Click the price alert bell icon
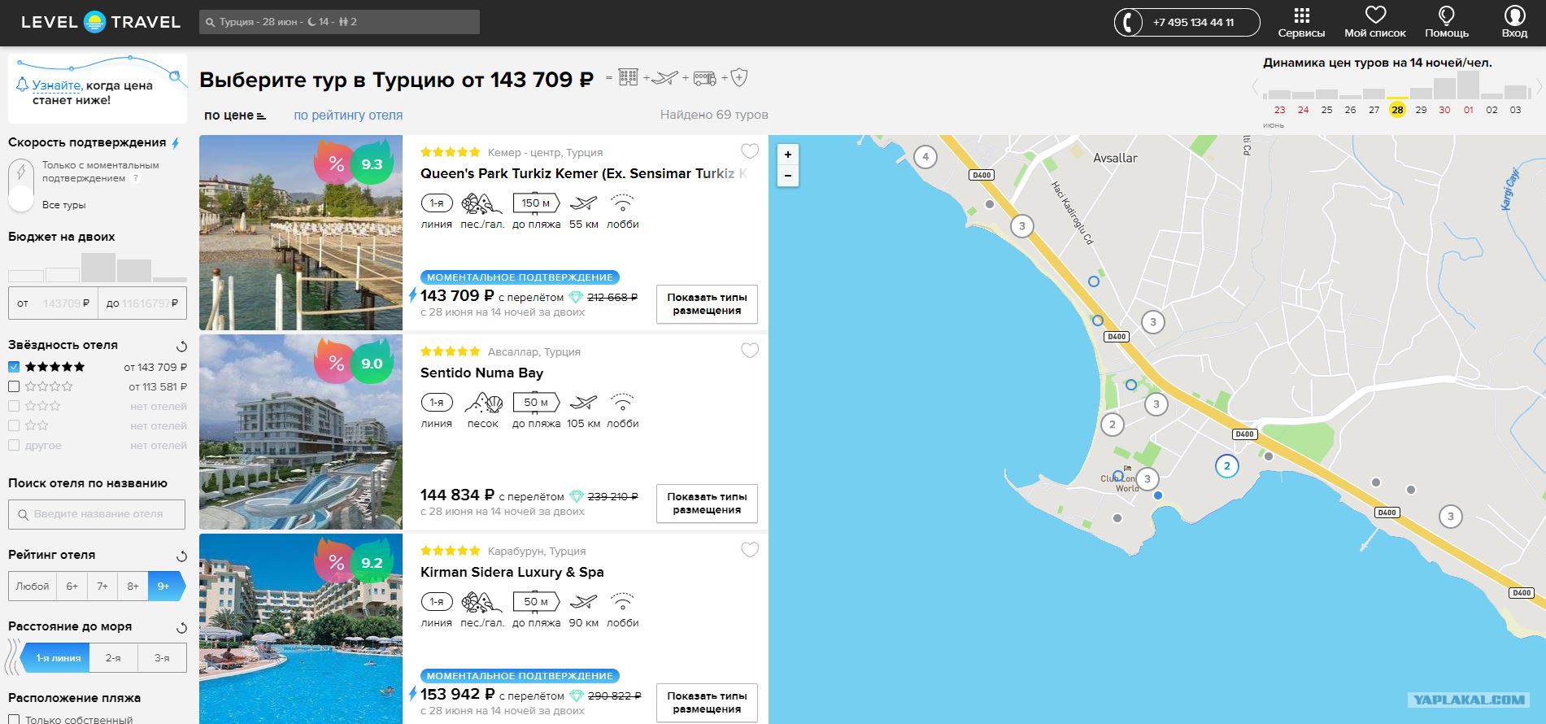The width and height of the screenshot is (1546, 724). click(x=23, y=85)
